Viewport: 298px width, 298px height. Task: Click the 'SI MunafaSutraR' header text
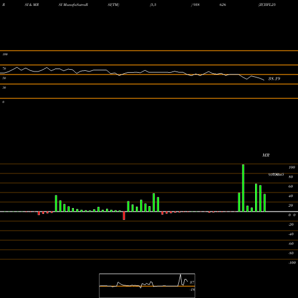pyautogui.click(x=73, y=5)
